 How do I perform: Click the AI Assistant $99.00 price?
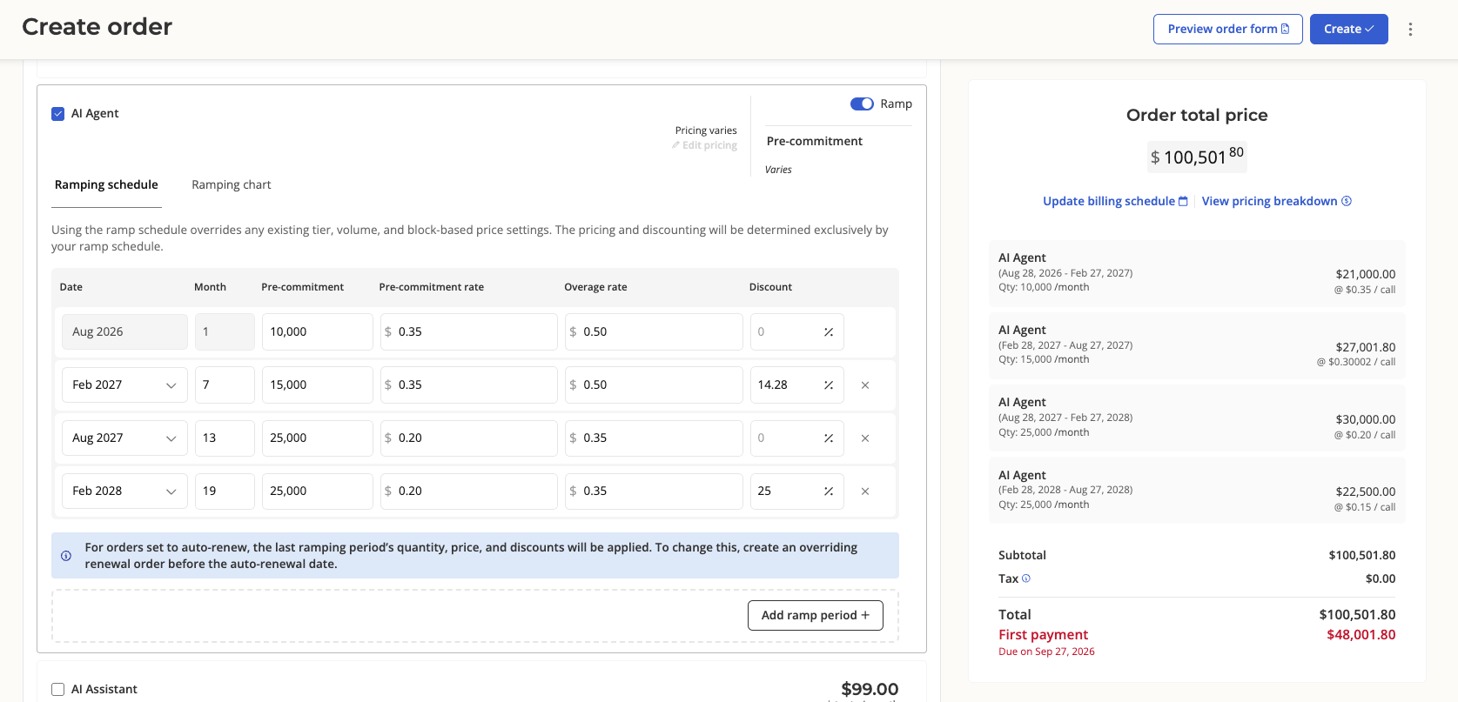coord(870,689)
